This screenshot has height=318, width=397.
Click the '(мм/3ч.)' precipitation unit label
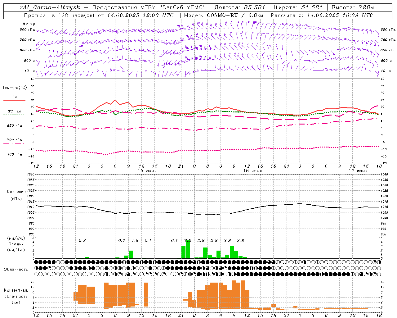[x=16, y=238]
